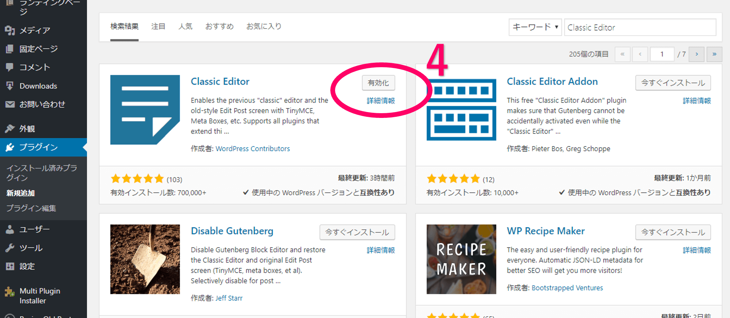
Task: Install Disable Gutenberg with 今すぐインストール
Action: click(357, 232)
